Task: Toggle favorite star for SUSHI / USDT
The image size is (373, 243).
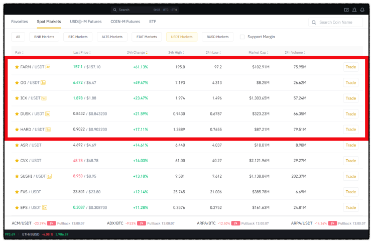Action: (x=17, y=176)
